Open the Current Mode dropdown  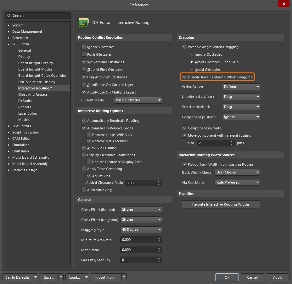pos(138,100)
